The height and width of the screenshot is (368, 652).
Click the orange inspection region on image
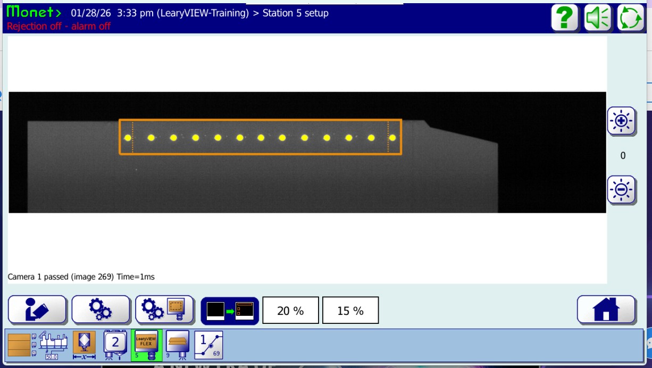[x=260, y=137]
